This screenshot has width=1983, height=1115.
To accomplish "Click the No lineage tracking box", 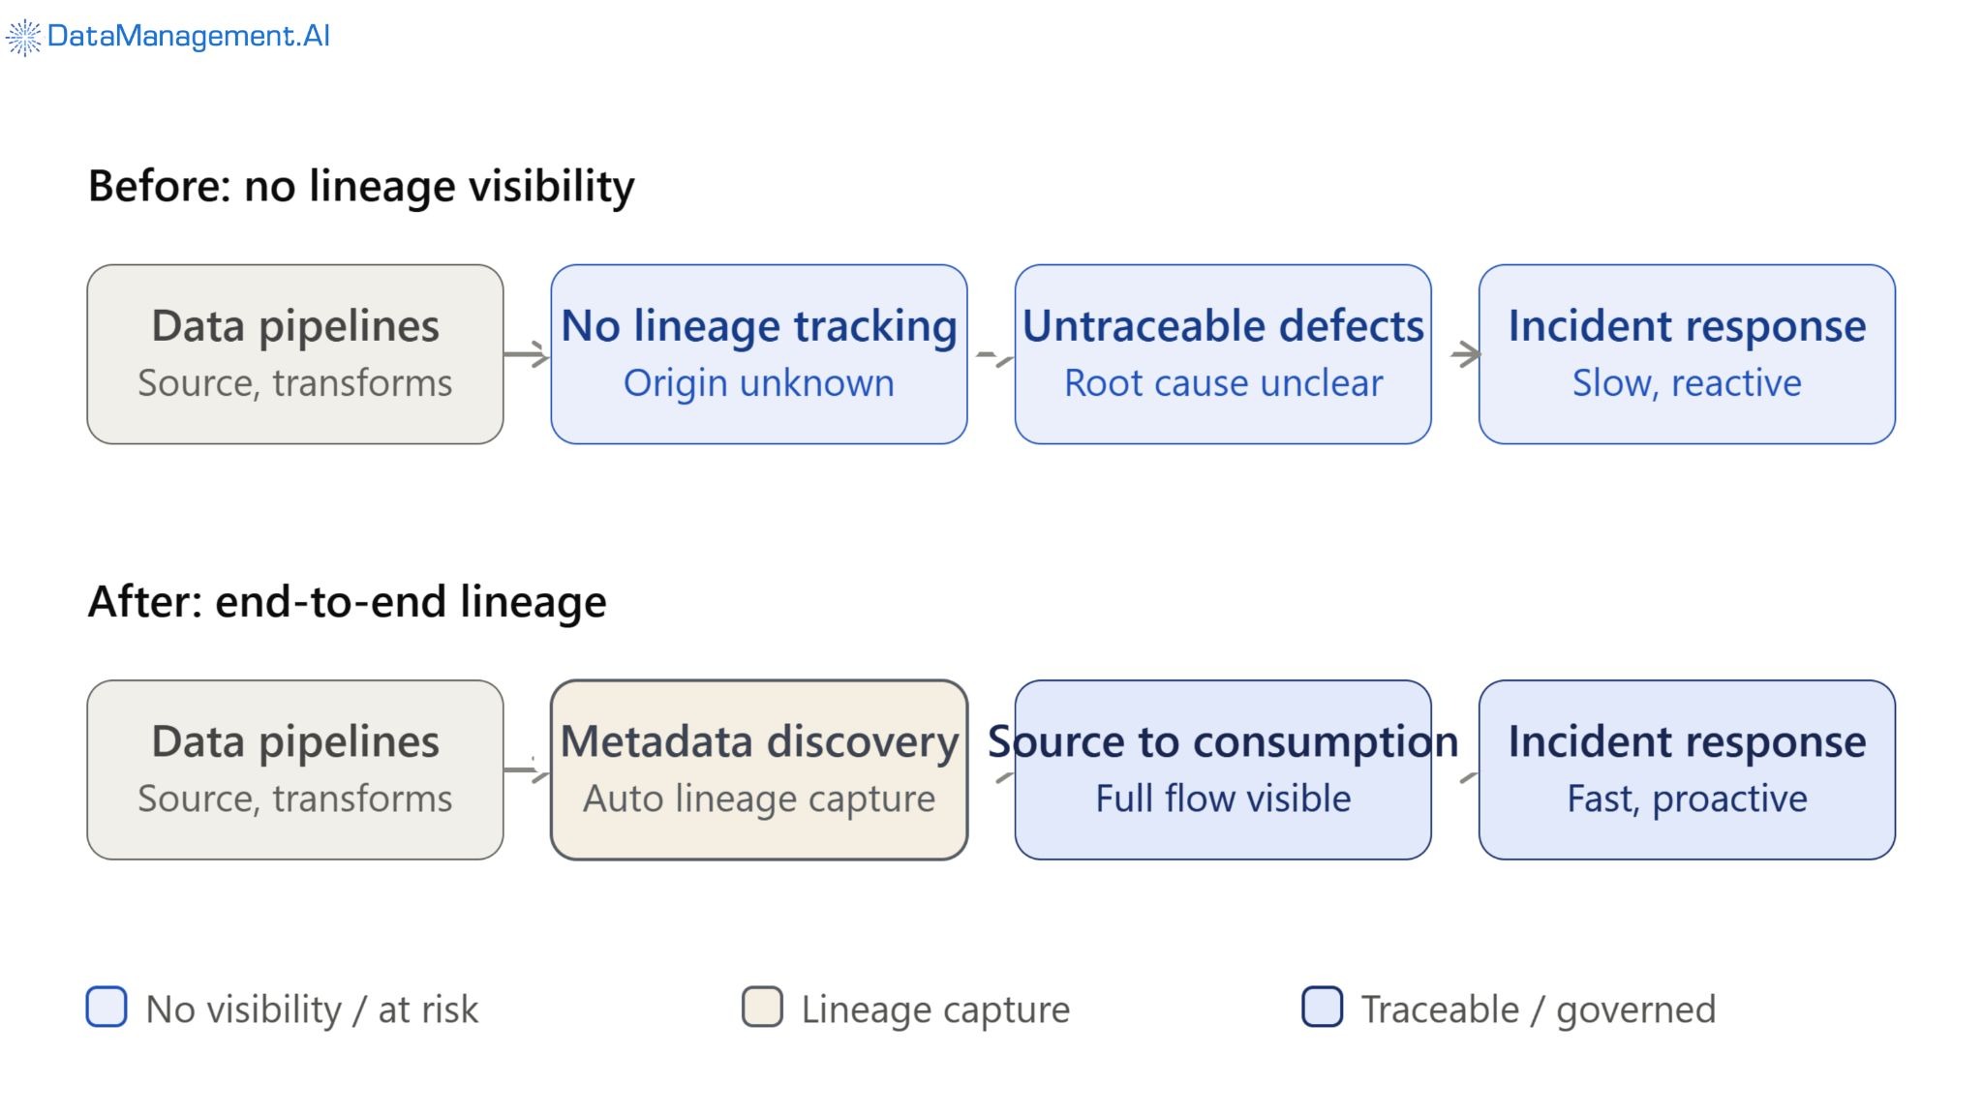I will 759,354.
